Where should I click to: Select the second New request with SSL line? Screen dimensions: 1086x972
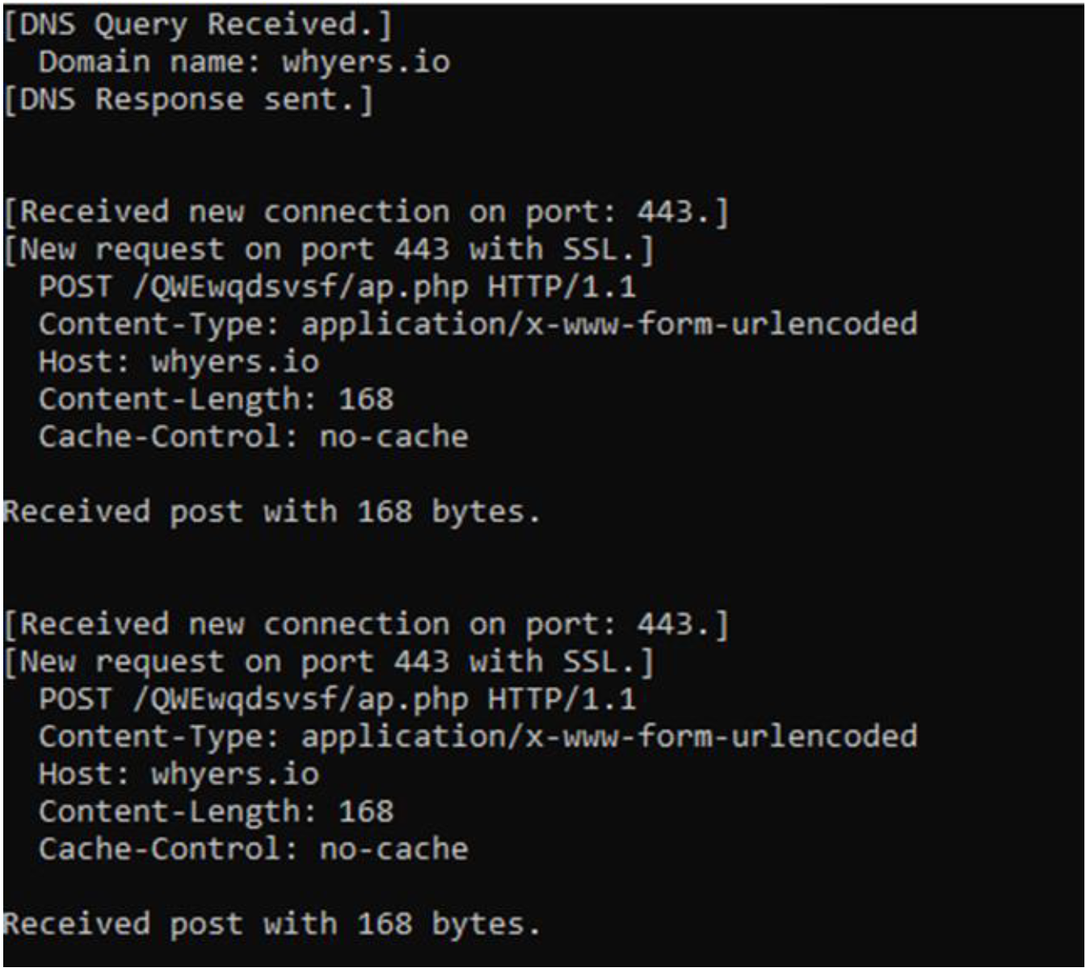[x=329, y=662]
